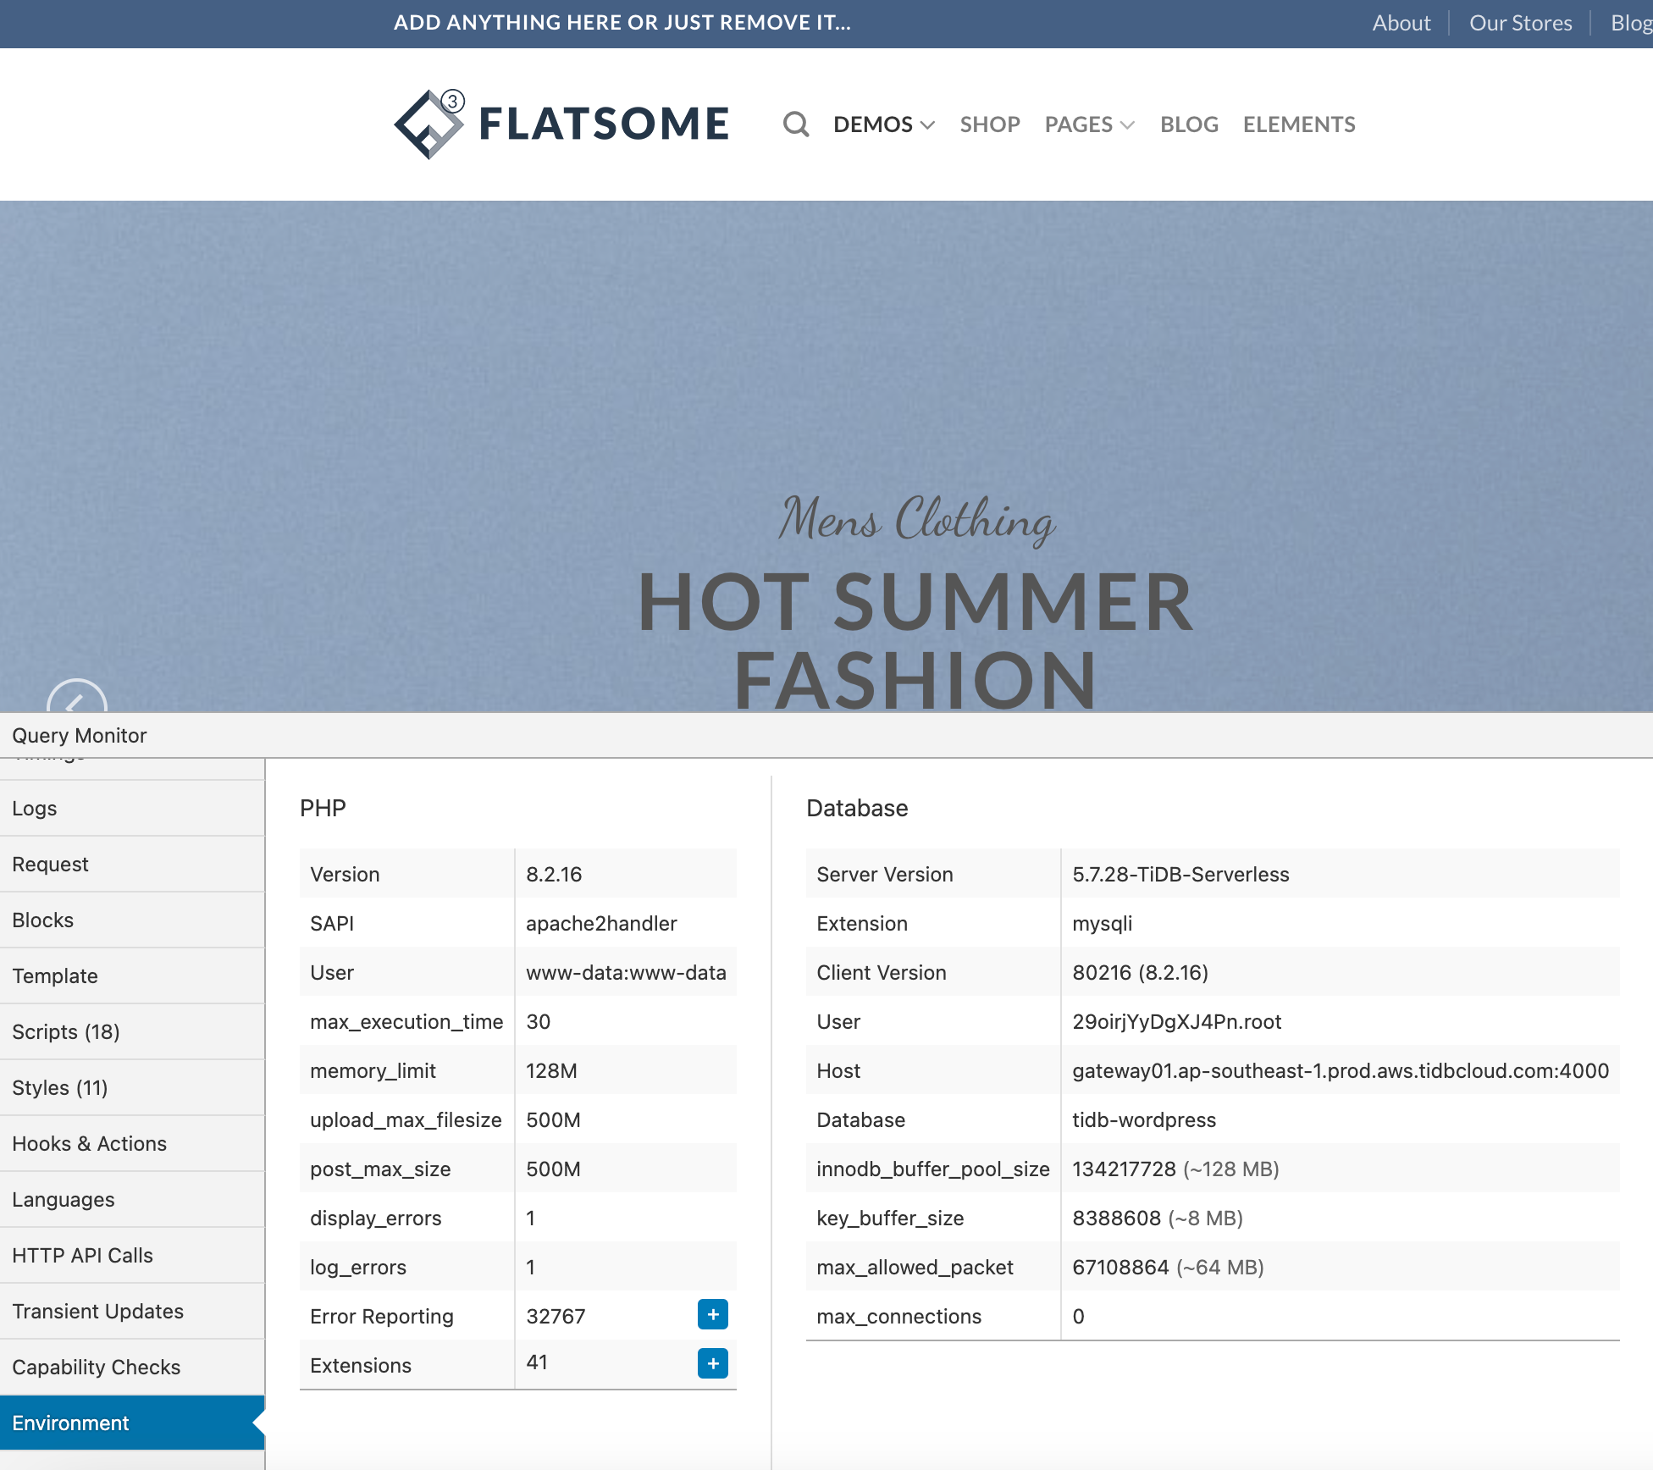Open the Transient Updates panel

coord(132,1311)
